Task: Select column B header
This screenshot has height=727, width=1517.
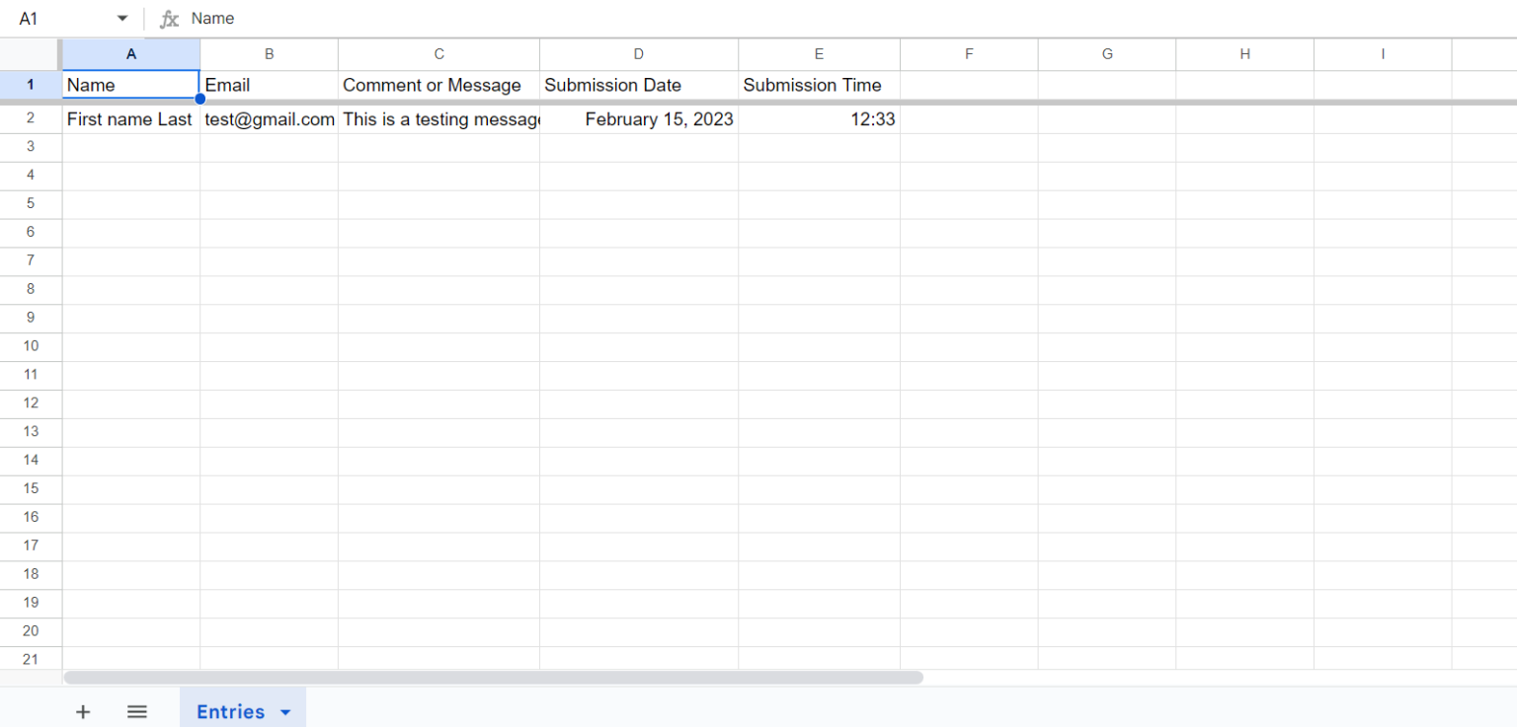Action: click(269, 54)
